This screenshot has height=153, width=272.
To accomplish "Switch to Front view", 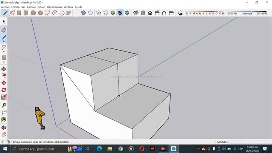I will pos(150,13).
